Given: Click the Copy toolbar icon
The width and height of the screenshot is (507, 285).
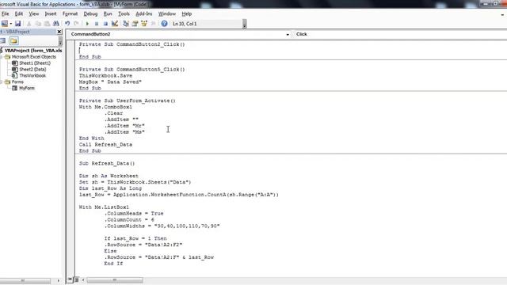Looking at the screenshot, I should 38,24.
